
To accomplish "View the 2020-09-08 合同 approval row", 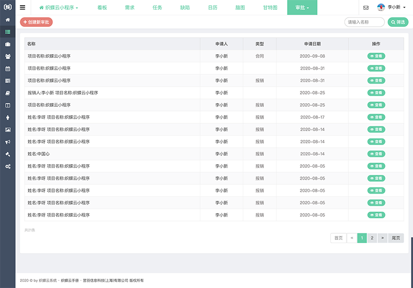I will click(x=376, y=56).
